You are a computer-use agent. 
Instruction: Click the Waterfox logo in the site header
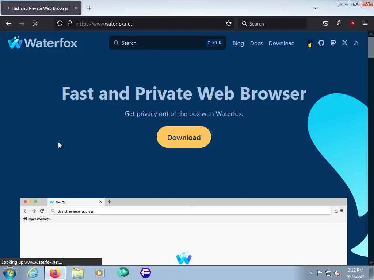click(x=43, y=43)
